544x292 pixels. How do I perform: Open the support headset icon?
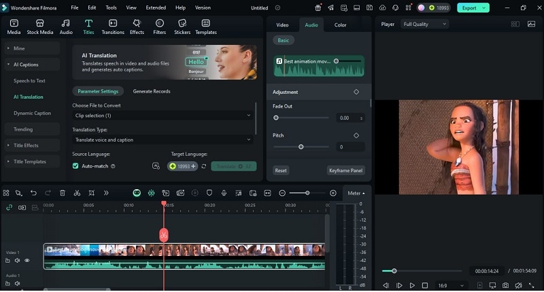pos(395,7)
